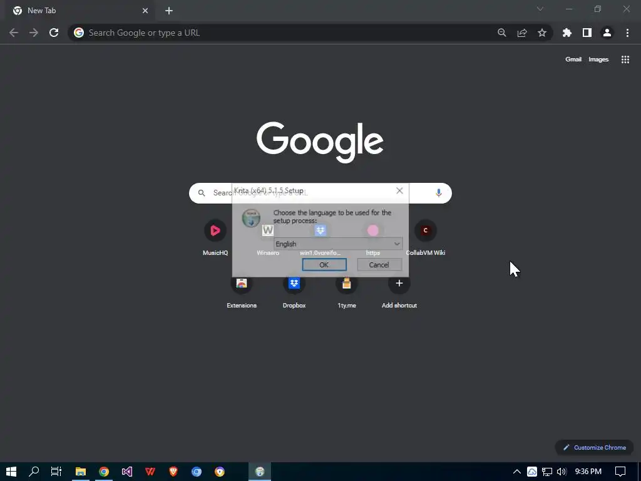The image size is (641, 481).
Task: Open the CollabVM Wiki shortcut
Action: pyautogui.click(x=426, y=238)
